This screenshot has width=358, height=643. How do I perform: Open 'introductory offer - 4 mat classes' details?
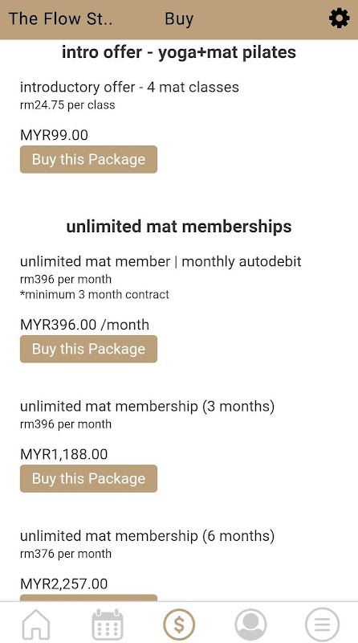(x=129, y=87)
